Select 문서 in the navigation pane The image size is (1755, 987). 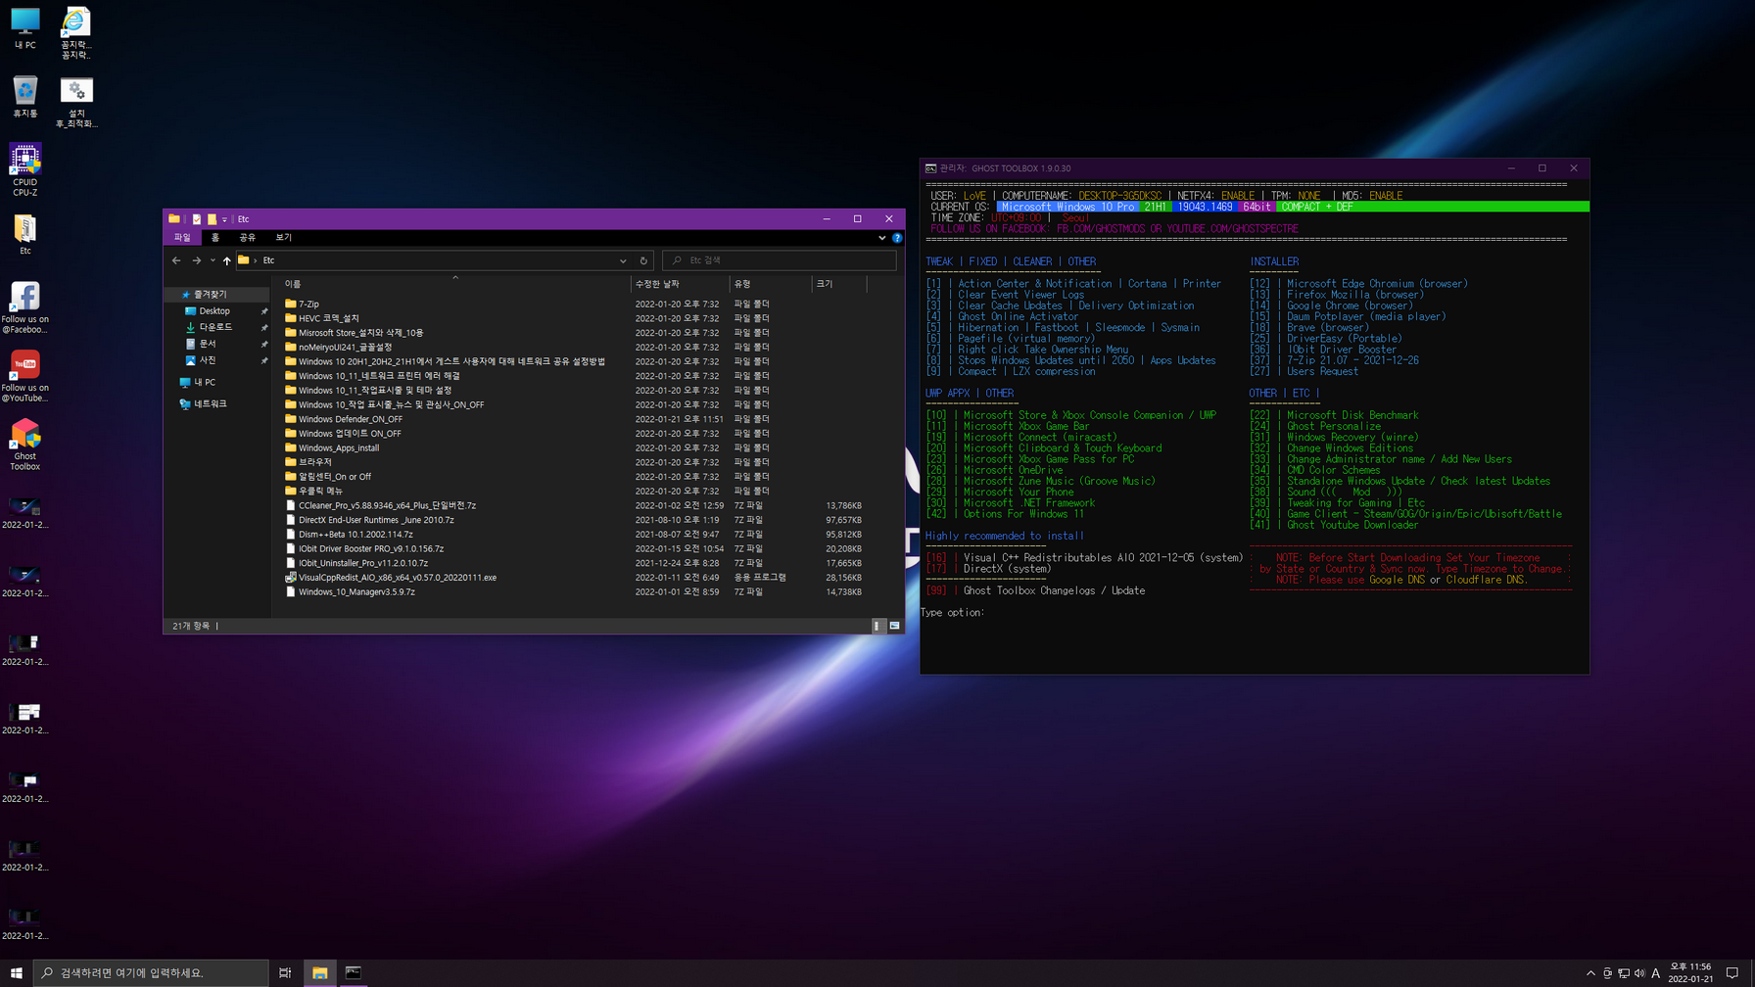pyautogui.click(x=208, y=344)
